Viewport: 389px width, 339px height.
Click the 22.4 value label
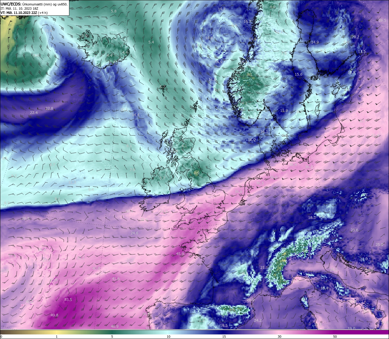34,113
